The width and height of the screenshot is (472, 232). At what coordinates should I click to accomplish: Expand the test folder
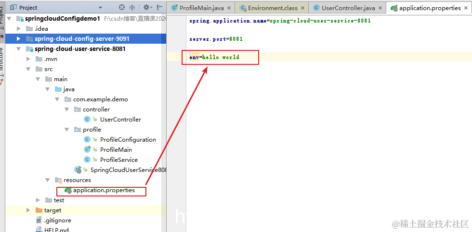pyautogui.click(x=38, y=200)
